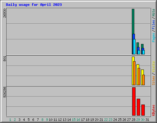Screen dimensions: 157x123
Task: Select the orange Sites bar for day 28
Action: pos(134,73)
